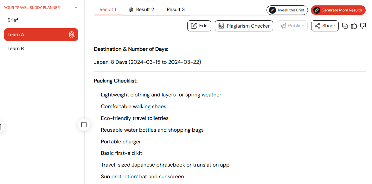Switch to the Result 1 tab
This screenshot has height=184, width=372.
coord(108,10)
